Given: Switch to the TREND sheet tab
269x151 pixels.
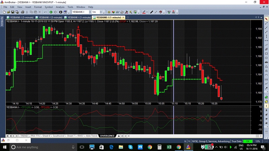Looking at the screenshot, I should (x=24, y=136).
